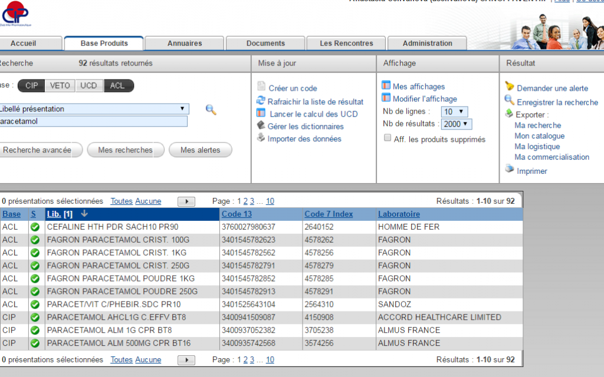Click the Gérer les dictionnaires icon
Viewport: 604px width, 377px height.
pyautogui.click(x=261, y=125)
